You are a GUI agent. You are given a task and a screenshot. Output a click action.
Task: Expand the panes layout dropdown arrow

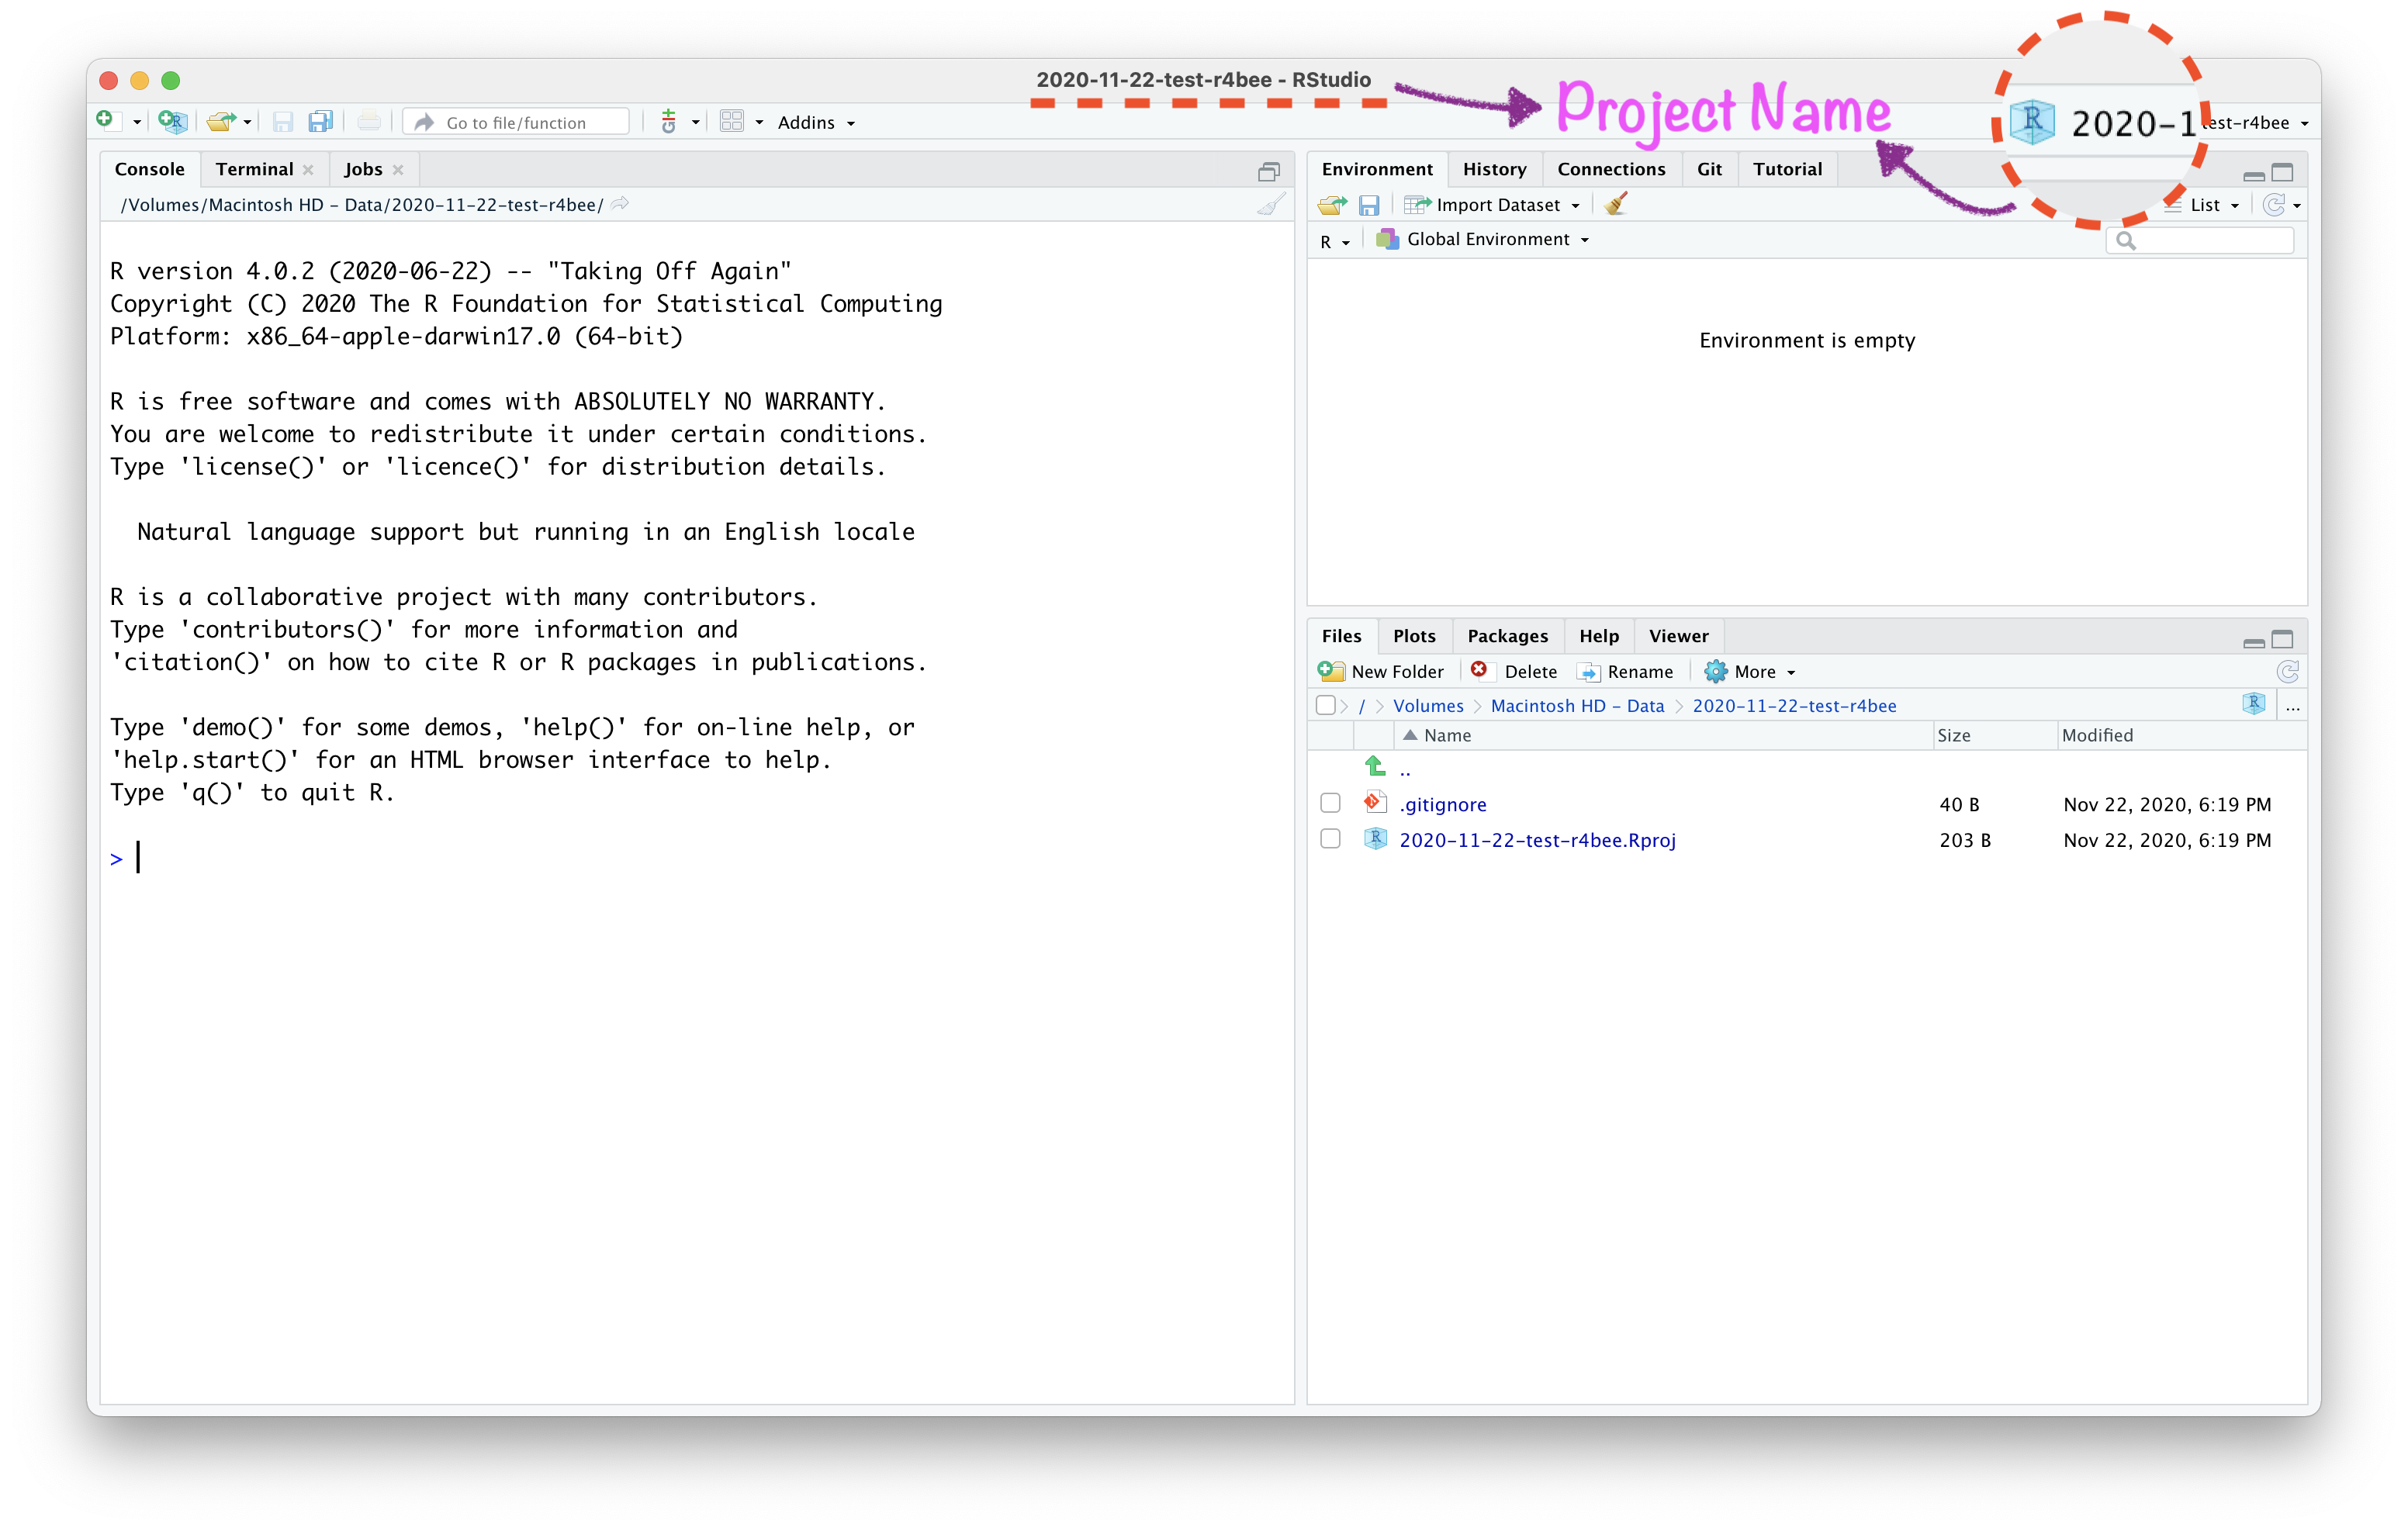point(759,123)
